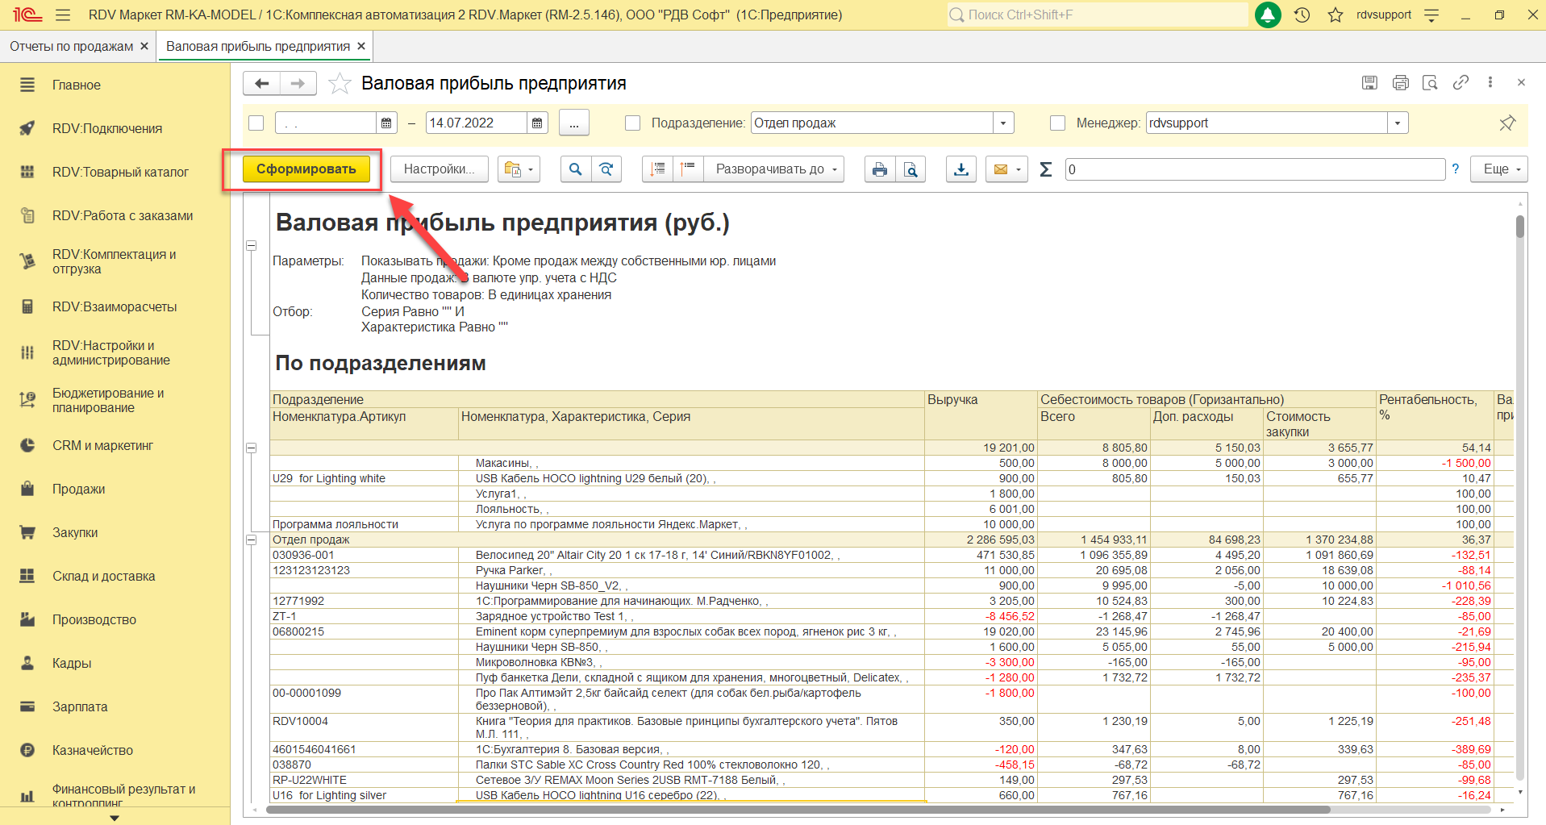This screenshot has width=1546, height=825.
Task: Open the Подразделение dropdown list
Action: 1003,123
